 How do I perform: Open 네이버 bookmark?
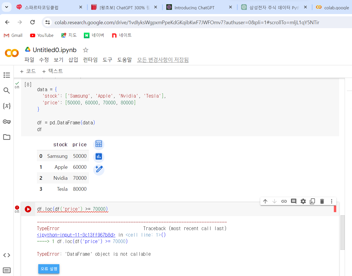pyautogui.click(x=94, y=35)
